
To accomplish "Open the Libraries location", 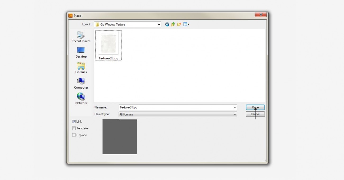I will [x=81, y=68].
